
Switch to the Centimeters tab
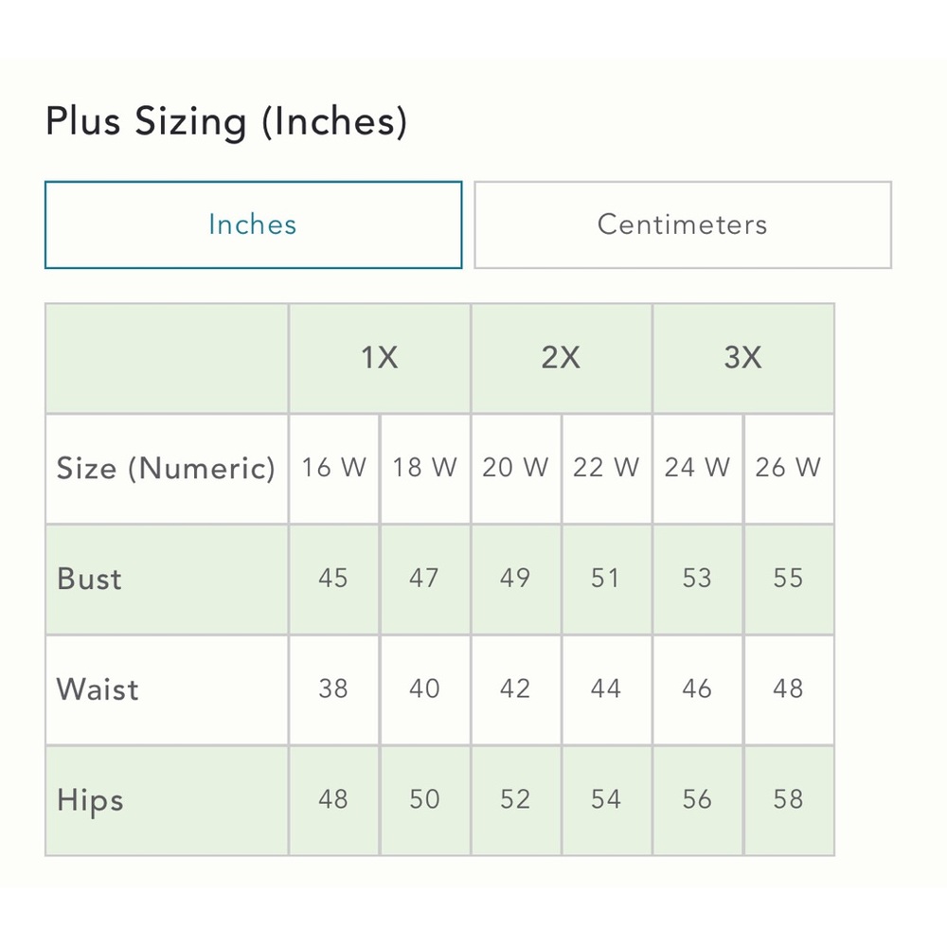coord(683,224)
